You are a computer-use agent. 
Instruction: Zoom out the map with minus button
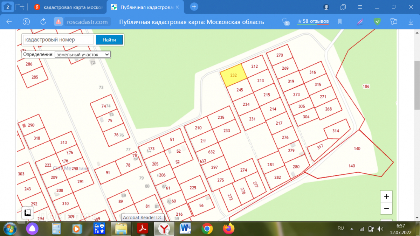point(386,208)
